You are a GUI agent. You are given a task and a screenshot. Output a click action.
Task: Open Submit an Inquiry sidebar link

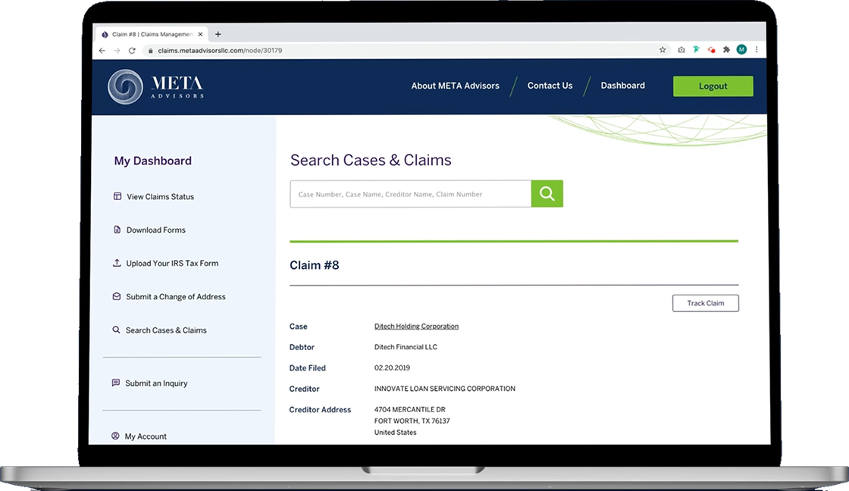click(x=156, y=383)
